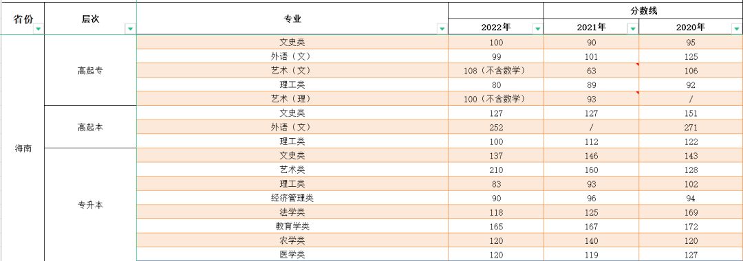Select the 2021 score 112 cell

(592, 141)
